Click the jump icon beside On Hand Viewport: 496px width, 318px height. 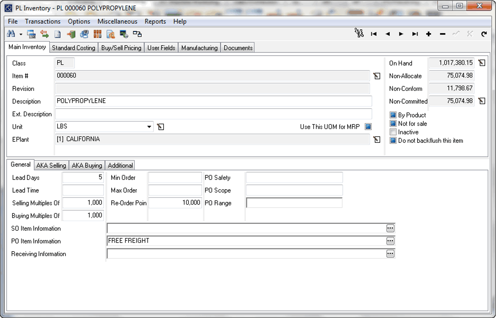click(x=482, y=63)
